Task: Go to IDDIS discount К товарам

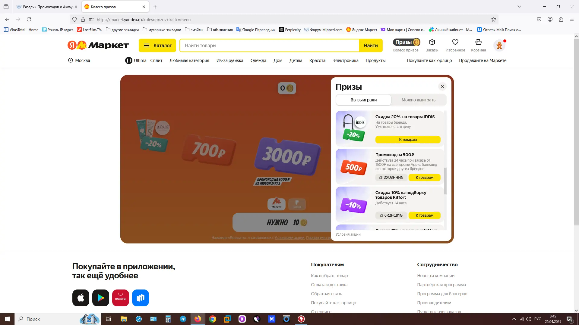Action: click(408, 140)
